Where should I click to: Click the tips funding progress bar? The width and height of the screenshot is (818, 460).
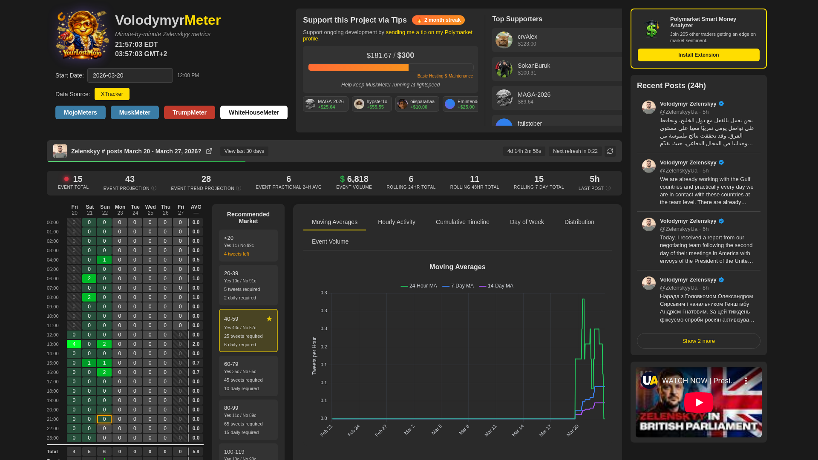click(391, 67)
